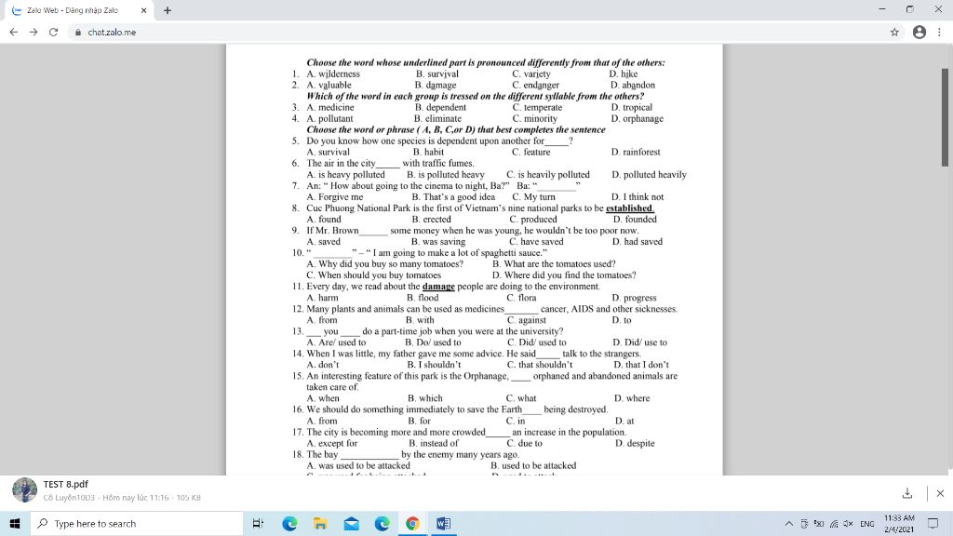
Task: Click answer 'C. against' in question 12
Action: click(527, 320)
